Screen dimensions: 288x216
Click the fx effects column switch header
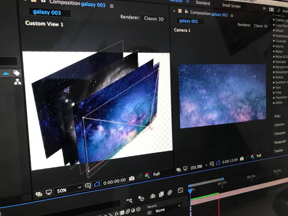point(117,214)
